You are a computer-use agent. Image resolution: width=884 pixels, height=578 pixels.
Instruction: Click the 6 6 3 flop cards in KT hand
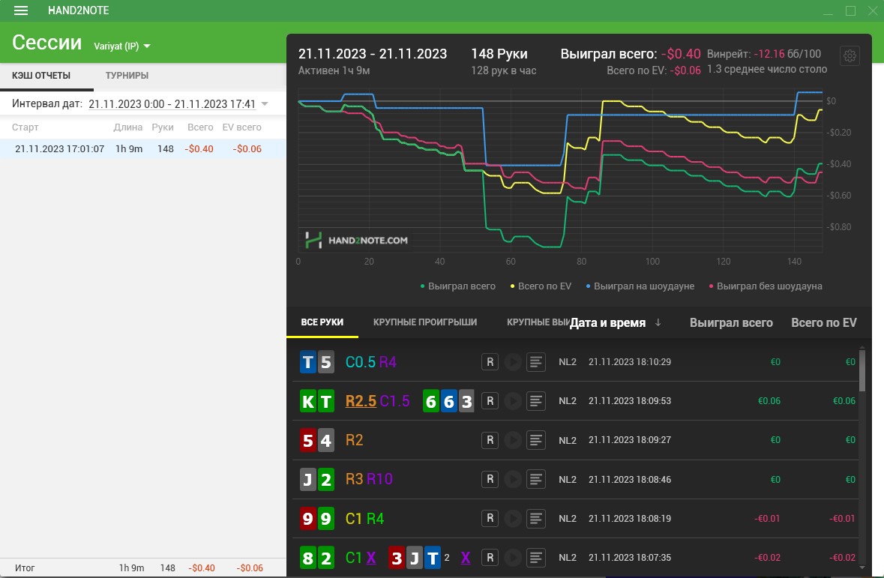click(449, 402)
